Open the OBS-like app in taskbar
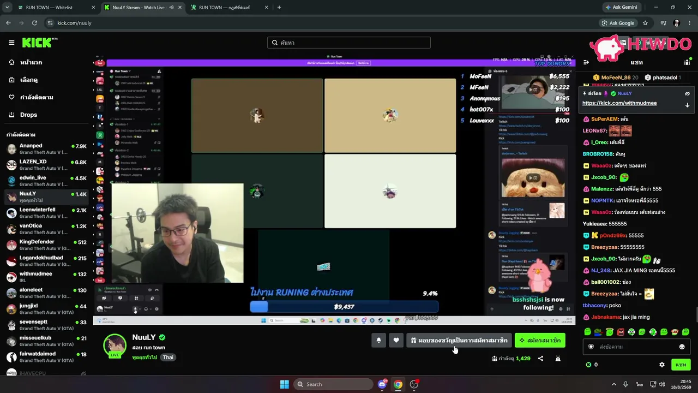The image size is (698, 393). click(414, 384)
